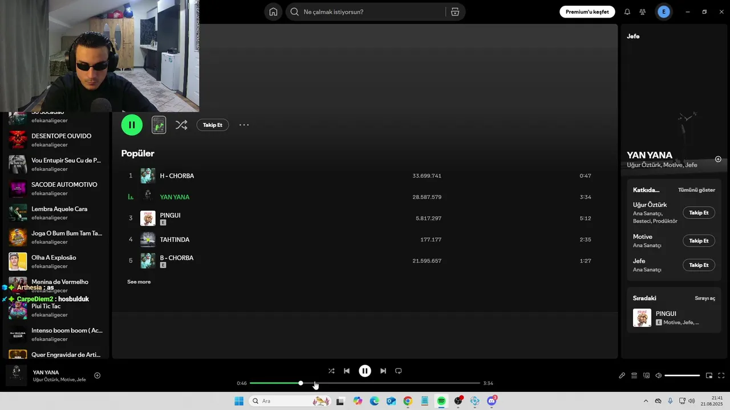730x410 pixels.
Task: Toggle the full screen icon
Action: [721, 375]
